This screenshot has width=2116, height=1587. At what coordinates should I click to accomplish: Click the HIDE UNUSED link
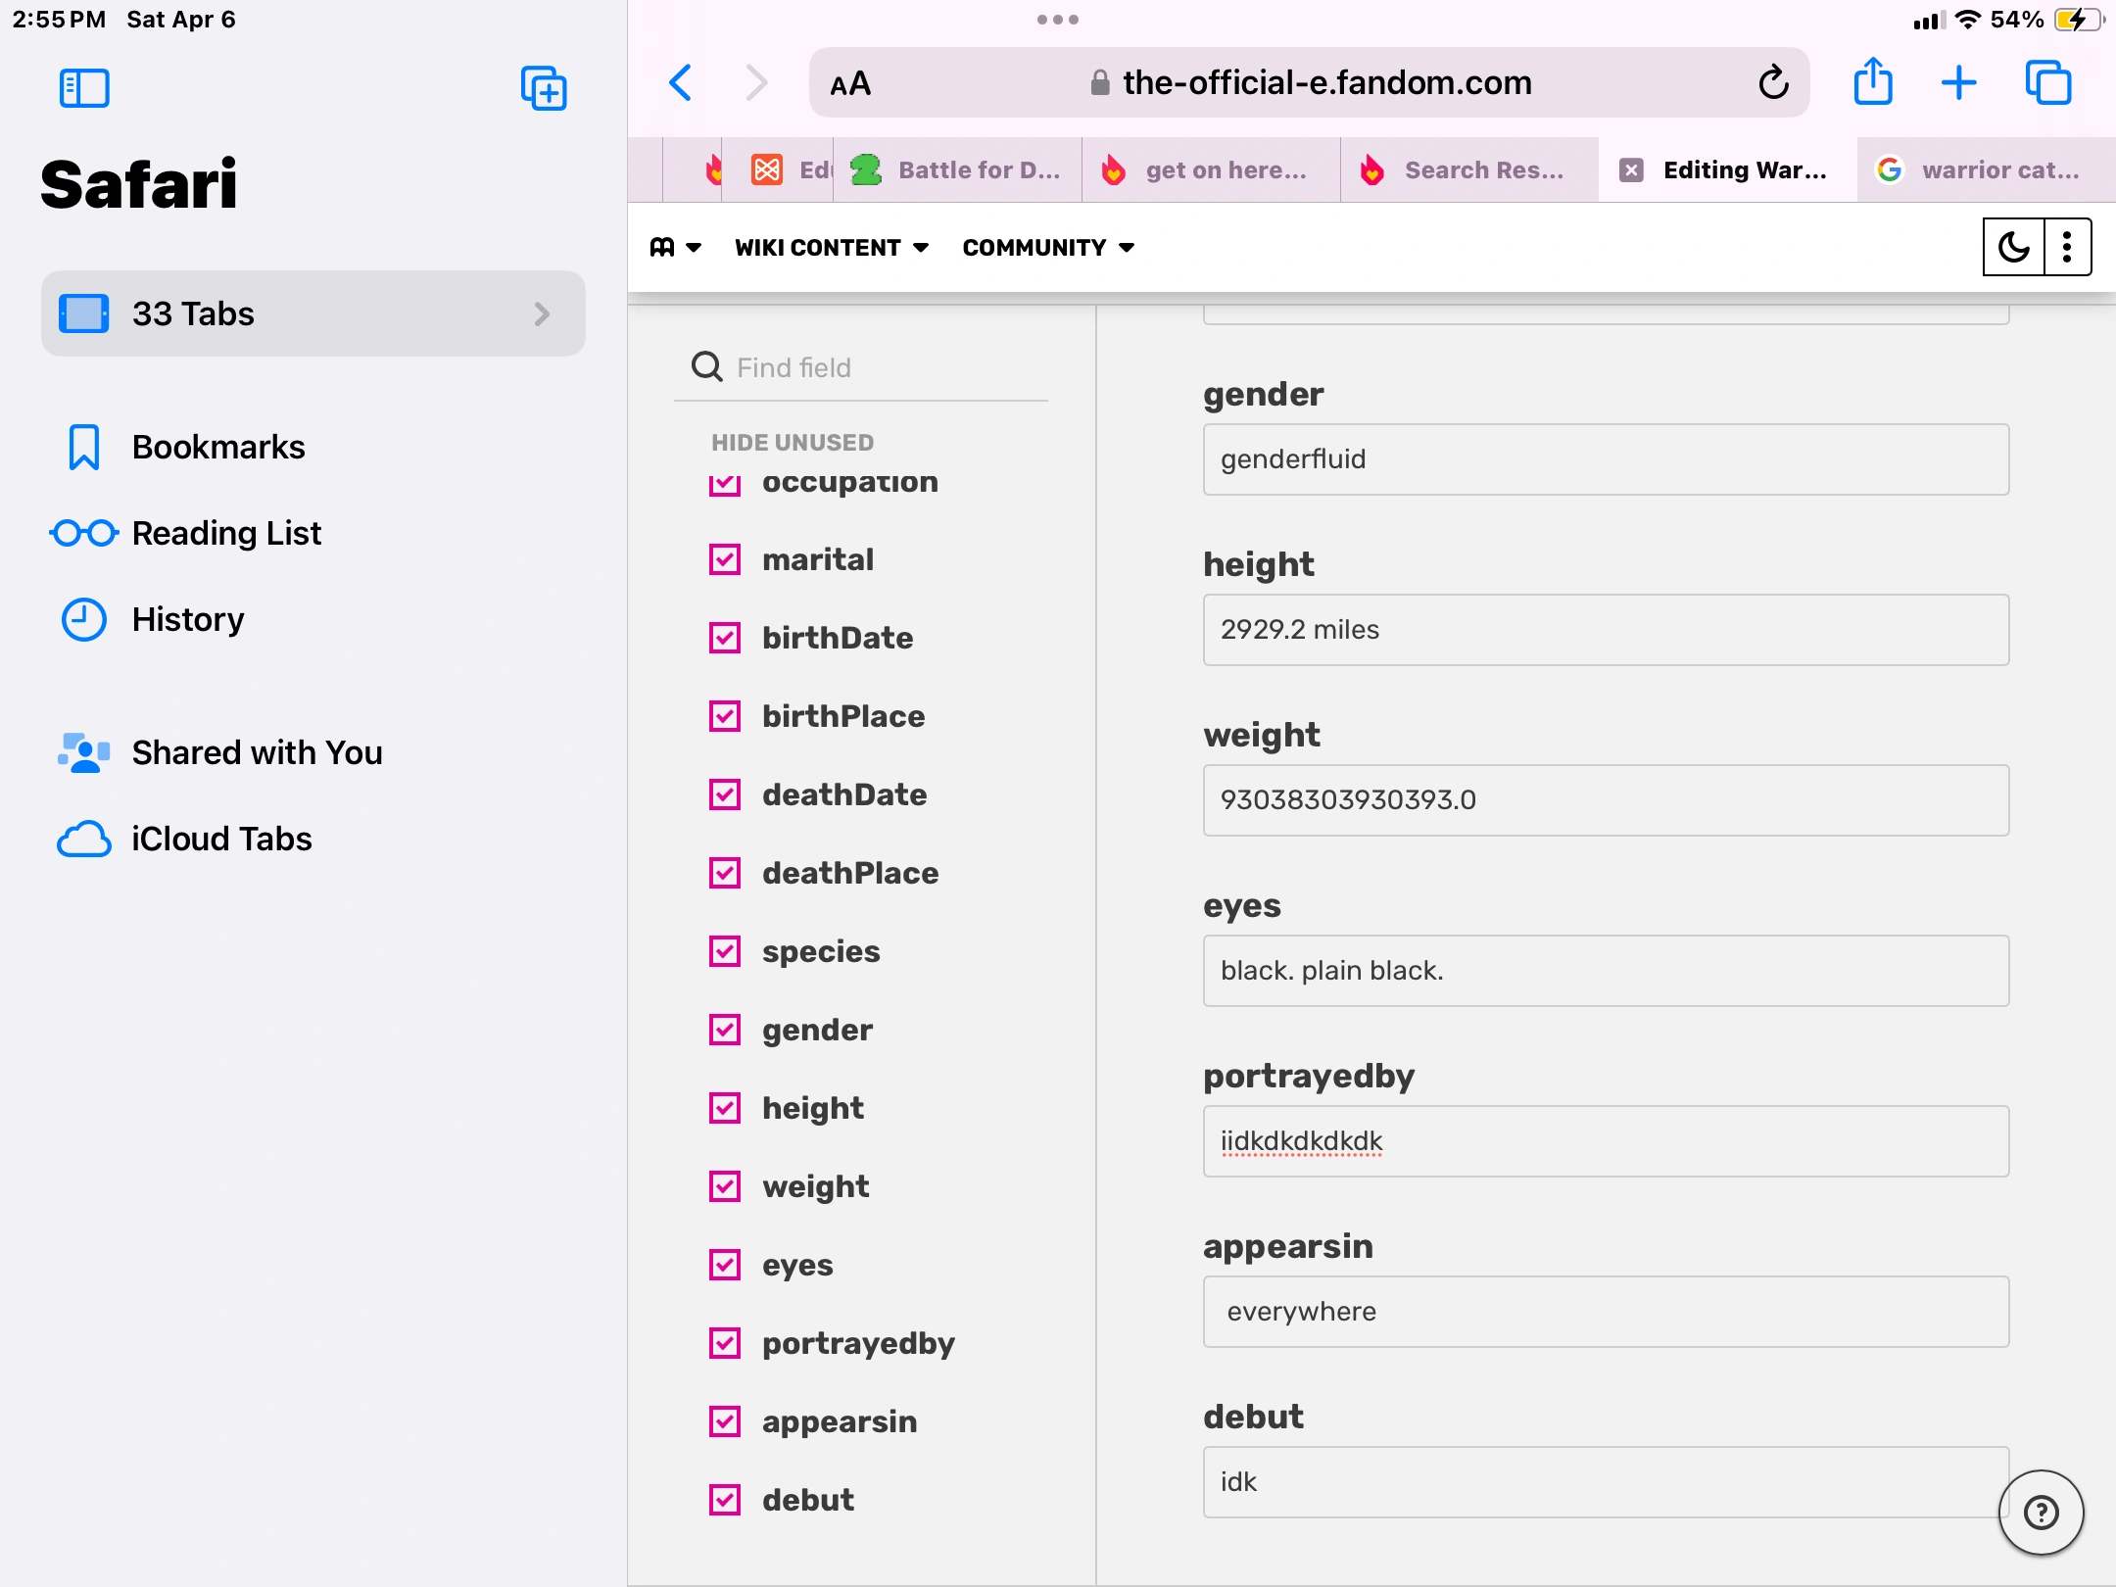[x=793, y=443]
